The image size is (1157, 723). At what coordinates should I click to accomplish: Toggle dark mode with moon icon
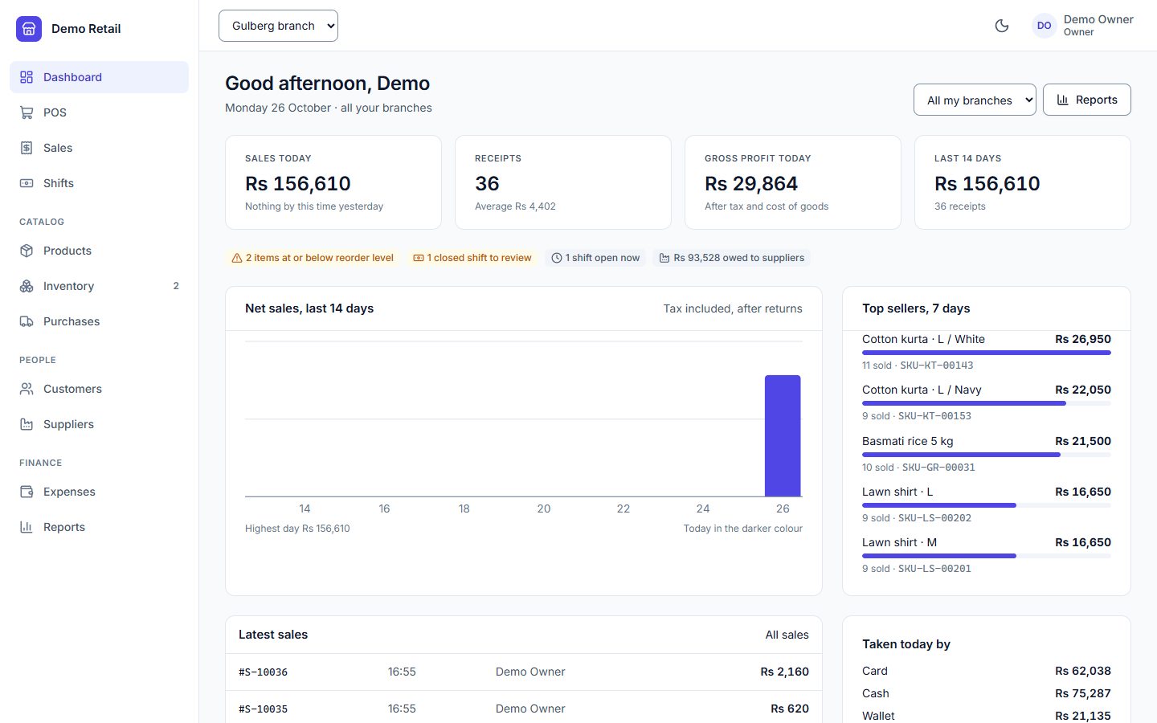pos(1002,26)
